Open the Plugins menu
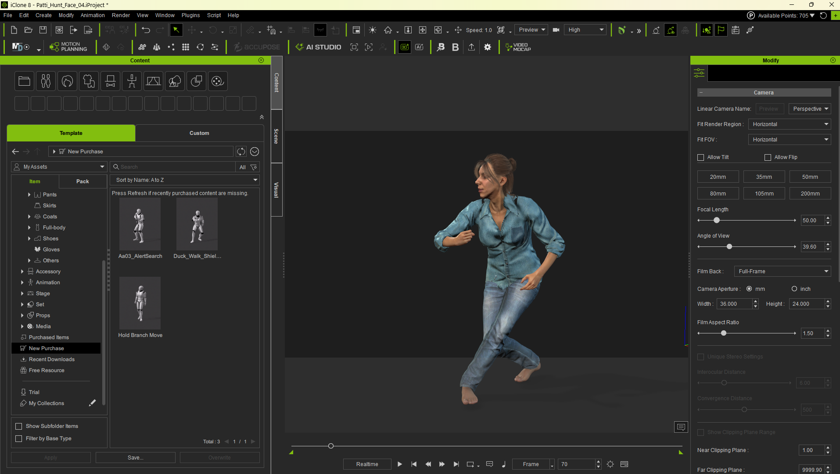 pos(190,15)
